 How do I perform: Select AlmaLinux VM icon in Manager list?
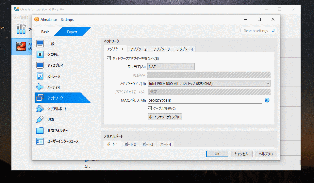[21, 47]
